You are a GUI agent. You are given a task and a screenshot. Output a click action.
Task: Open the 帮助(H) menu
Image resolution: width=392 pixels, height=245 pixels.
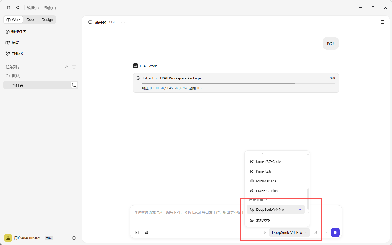click(49, 8)
